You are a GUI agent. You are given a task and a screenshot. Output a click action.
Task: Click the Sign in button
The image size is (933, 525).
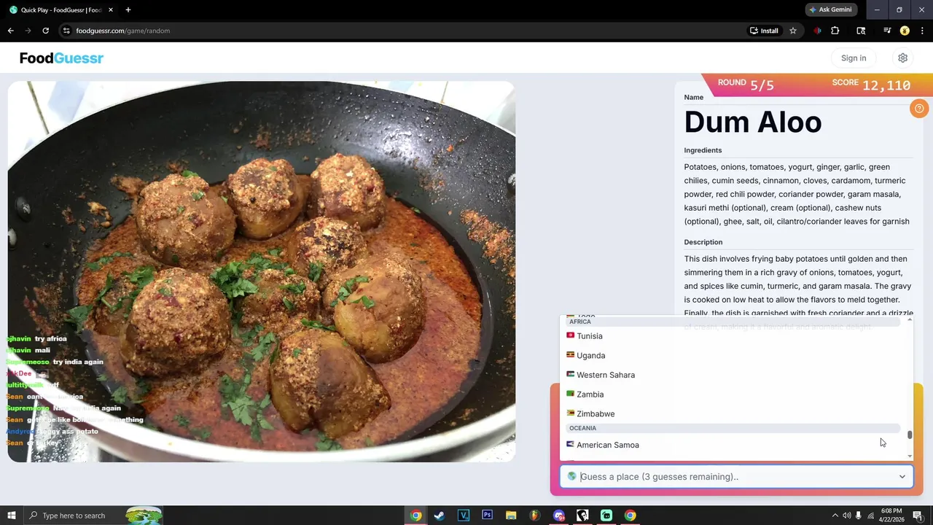(x=854, y=58)
